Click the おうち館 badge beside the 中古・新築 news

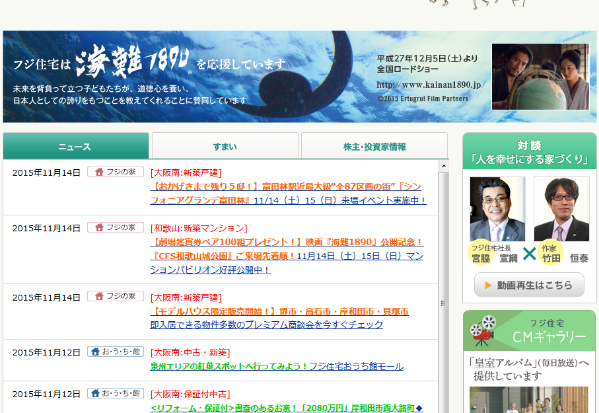pyautogui.click(x=116, y=352)
